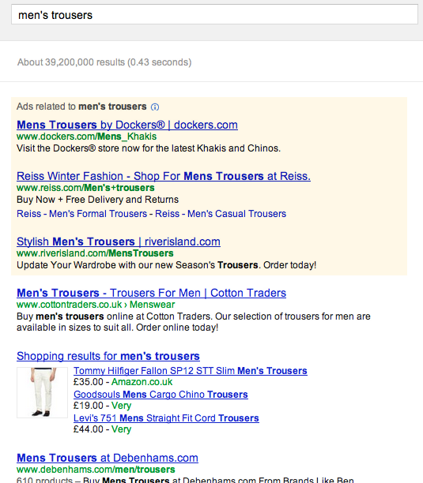Click the www.dockers.com/Mens_Khakis URL text
Viewport: 423px width, 483px height.
[x=87, y=137]
